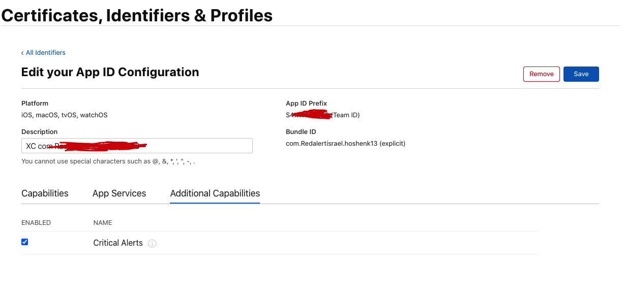
Task: Click the ENABLED column header
Action: (x=36, y=223)
